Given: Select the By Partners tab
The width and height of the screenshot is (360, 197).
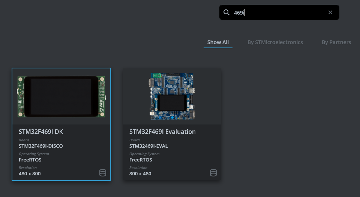Looking at the screenshot, I should pos(336,42).
